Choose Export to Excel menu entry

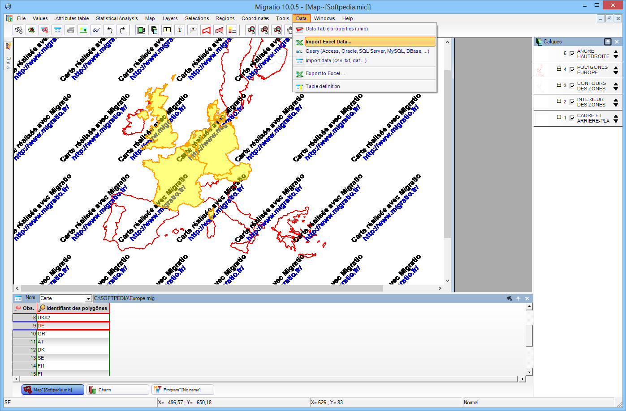pos(364,73)
